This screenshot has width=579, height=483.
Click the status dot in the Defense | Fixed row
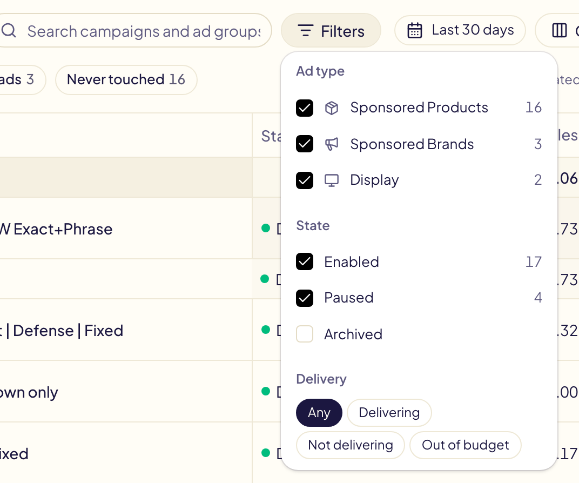(266, 330)
